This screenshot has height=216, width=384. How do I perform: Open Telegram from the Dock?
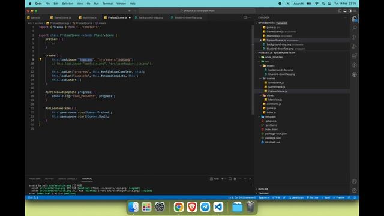(205, 207)
